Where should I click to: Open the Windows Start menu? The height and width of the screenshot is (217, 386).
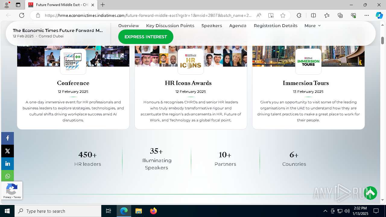7,211
